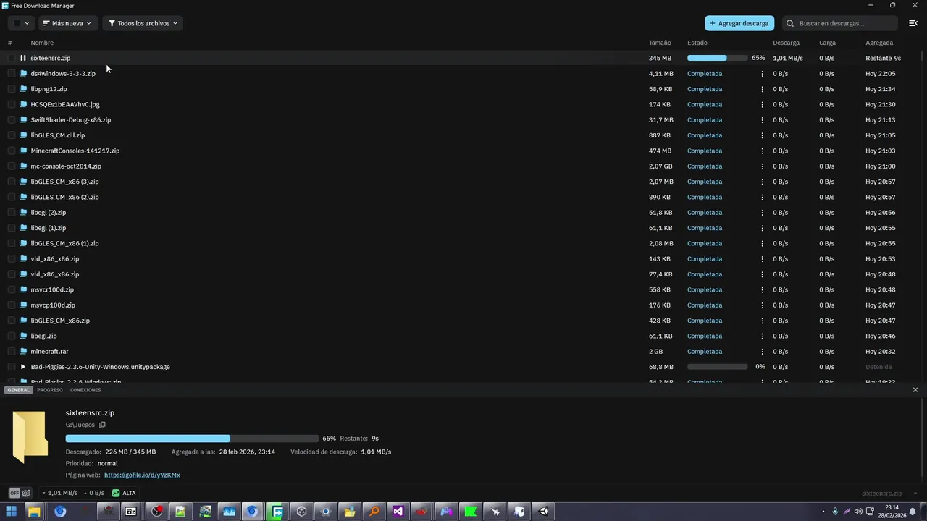
Task: Check the sixteensrc.zip row checkbox
Action: tap(11, 58)
